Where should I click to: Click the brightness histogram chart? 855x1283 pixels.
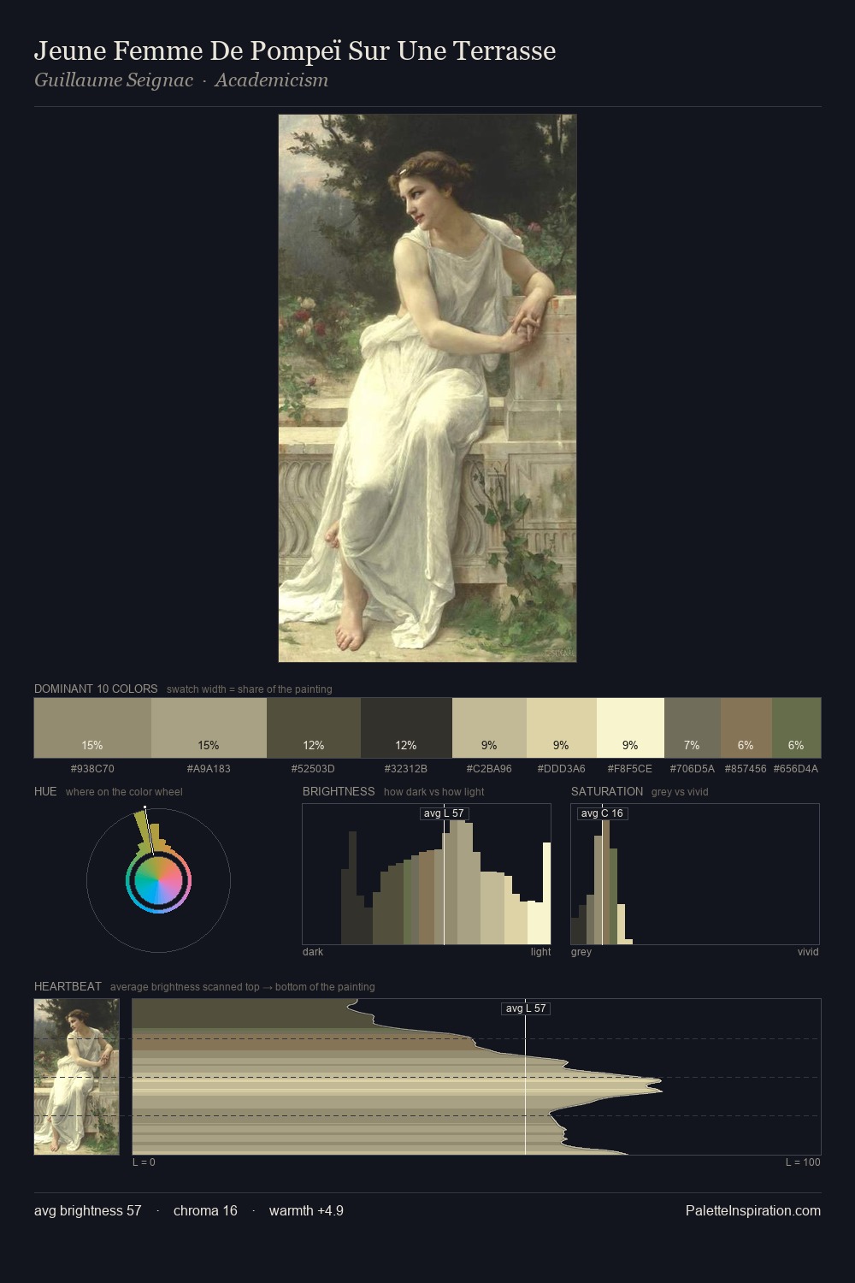pyautogui.click(x=427, y=874)
